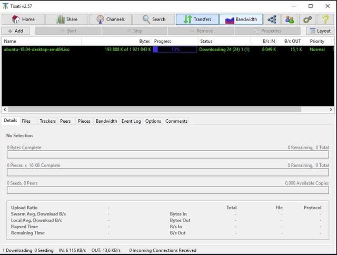337x255 pixels.
Task: Go to the Channels section
Action: 110,19
